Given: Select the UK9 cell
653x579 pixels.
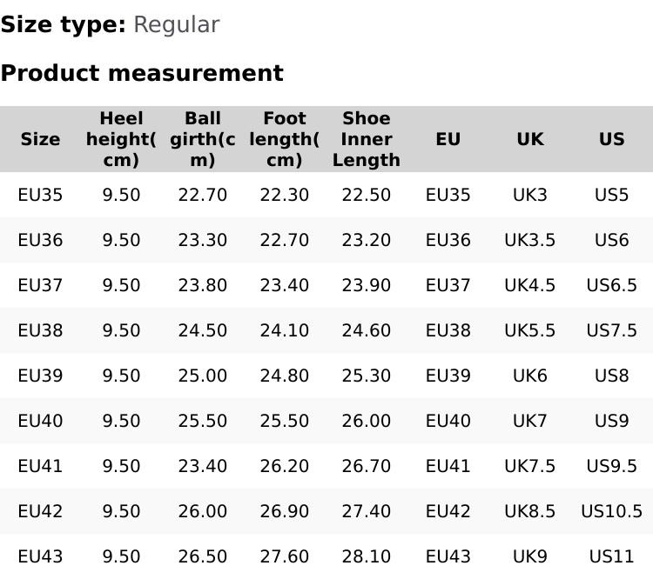Looking at the screenshot, I should click(529, 556).
